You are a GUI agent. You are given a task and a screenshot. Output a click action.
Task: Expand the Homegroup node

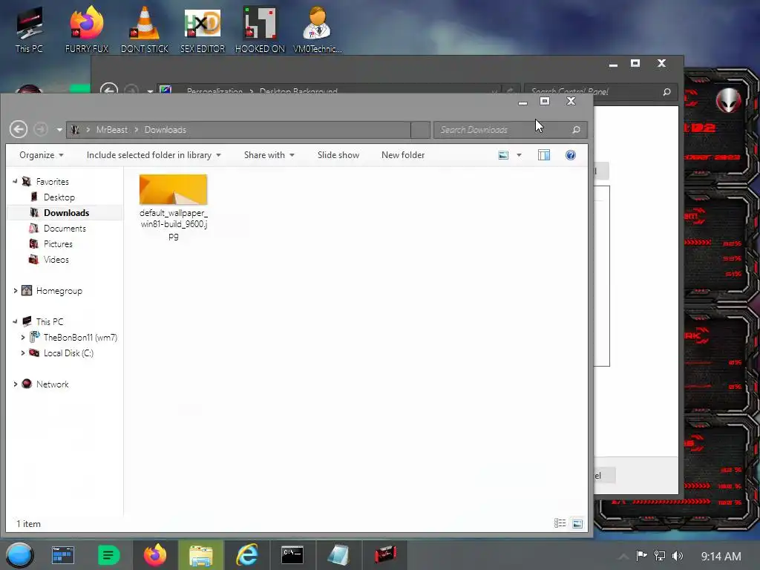15,291
